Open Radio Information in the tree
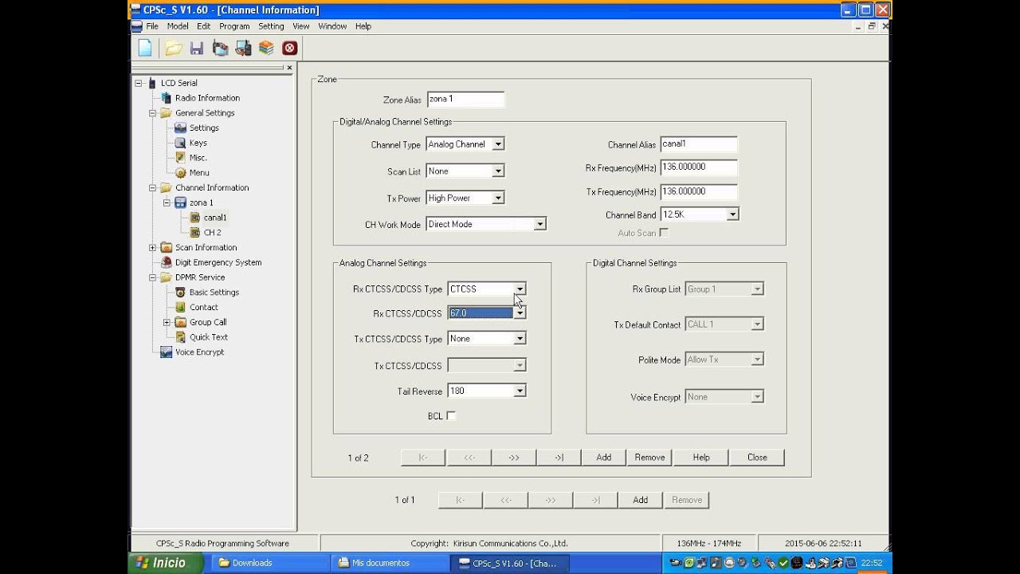This screenshot has height=574, width=1020. 207,98
